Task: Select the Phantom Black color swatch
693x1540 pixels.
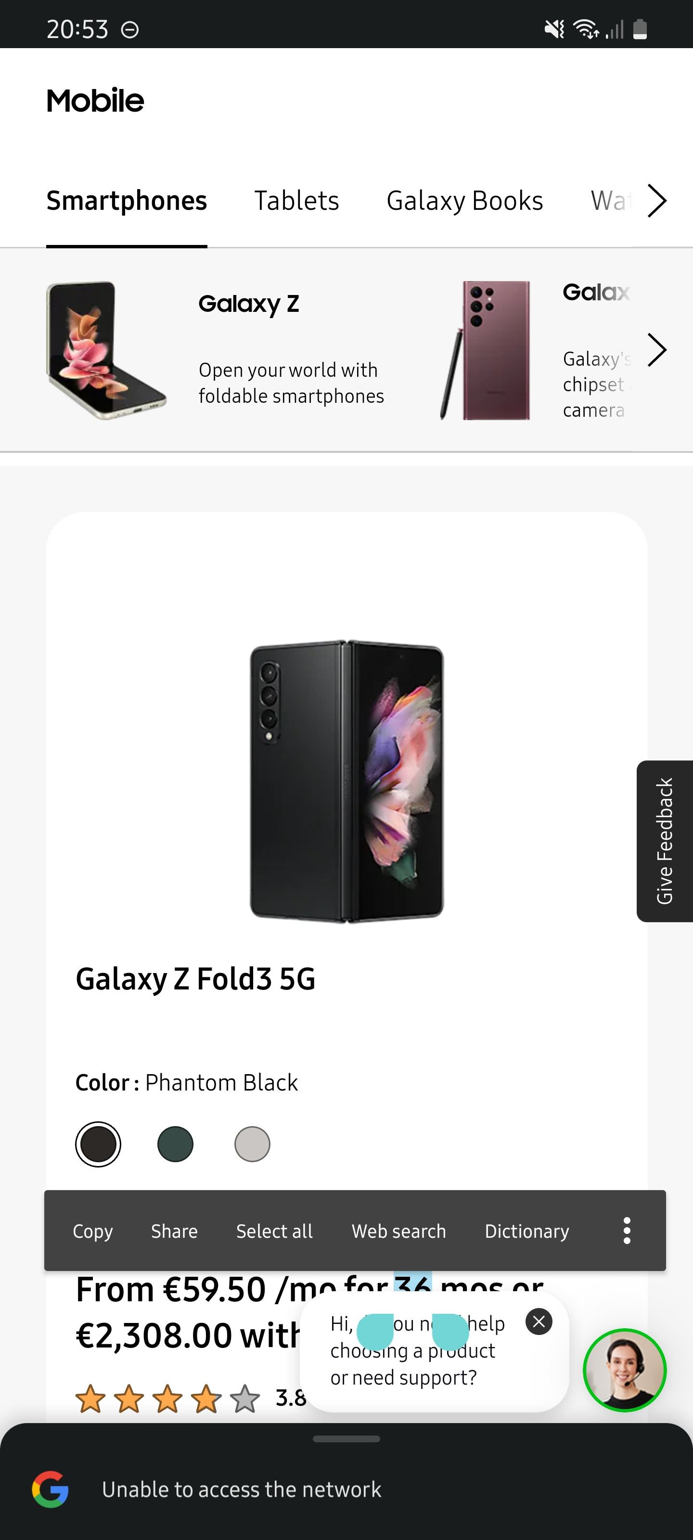Action: click(98, 1143)
